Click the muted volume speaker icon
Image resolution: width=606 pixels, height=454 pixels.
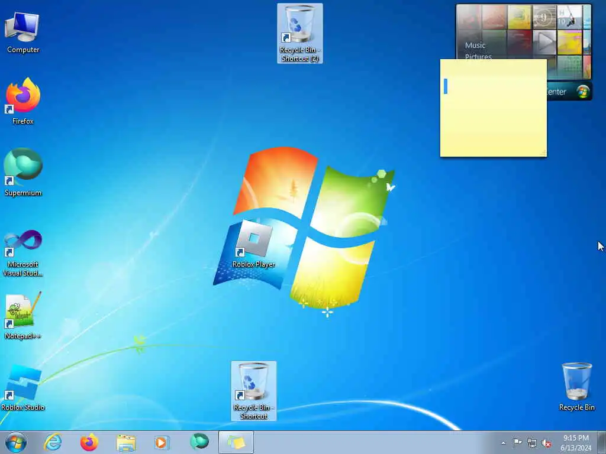click(x=546, y=443)
